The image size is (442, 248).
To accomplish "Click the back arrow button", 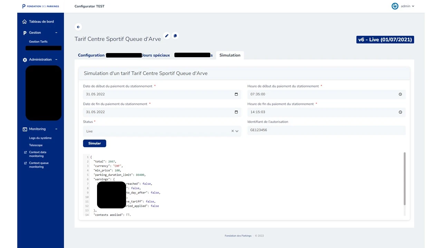I will [x=78, y=27].
